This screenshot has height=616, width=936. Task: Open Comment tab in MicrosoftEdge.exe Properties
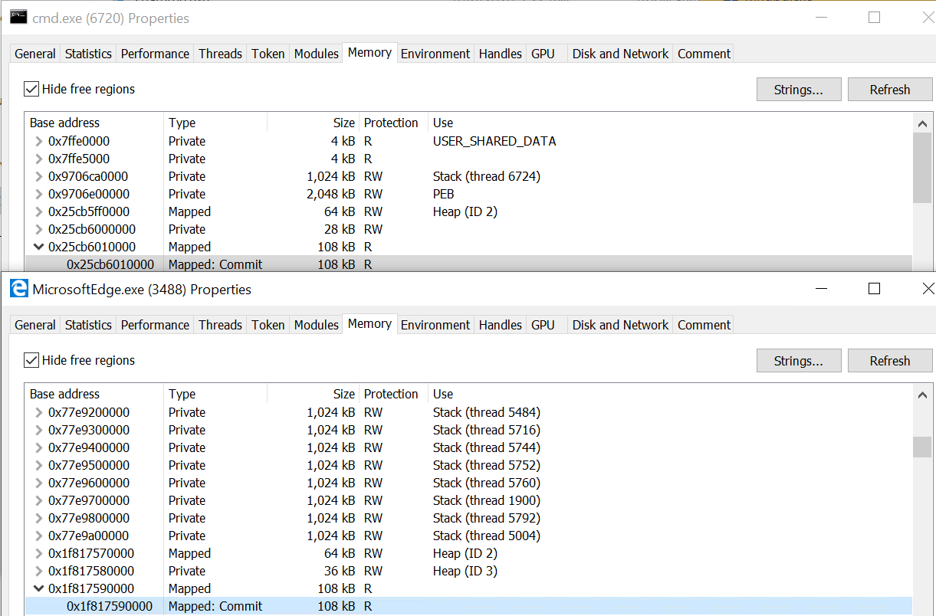coord(704,325)
